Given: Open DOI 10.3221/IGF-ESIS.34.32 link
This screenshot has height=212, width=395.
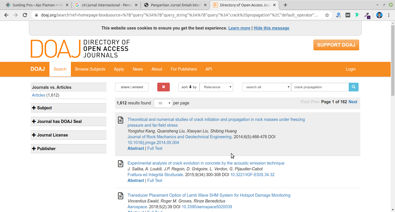Looking at the screenshot, I should click(x=252, y=175).
